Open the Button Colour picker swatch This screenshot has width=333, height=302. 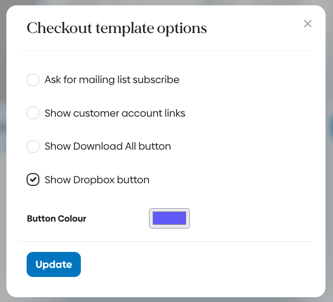169,218
